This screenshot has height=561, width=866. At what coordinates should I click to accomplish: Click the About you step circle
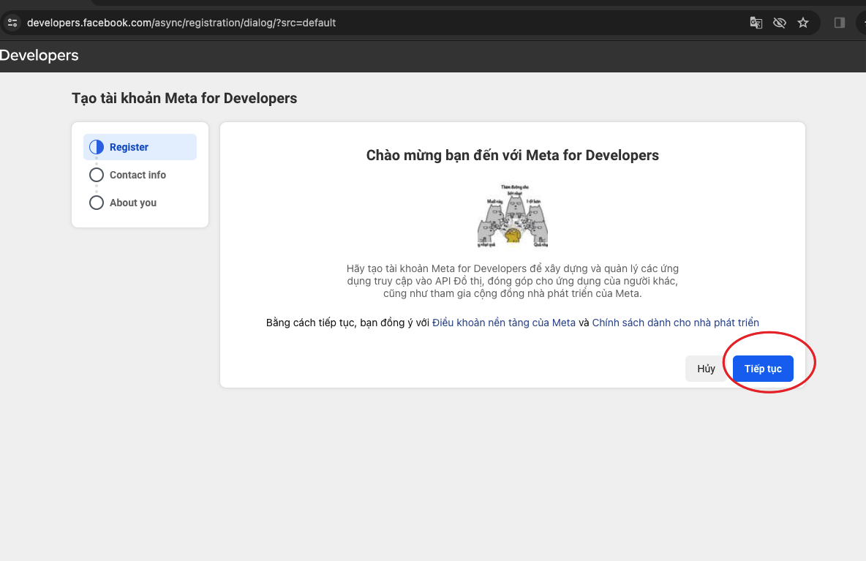pos(97,203)
